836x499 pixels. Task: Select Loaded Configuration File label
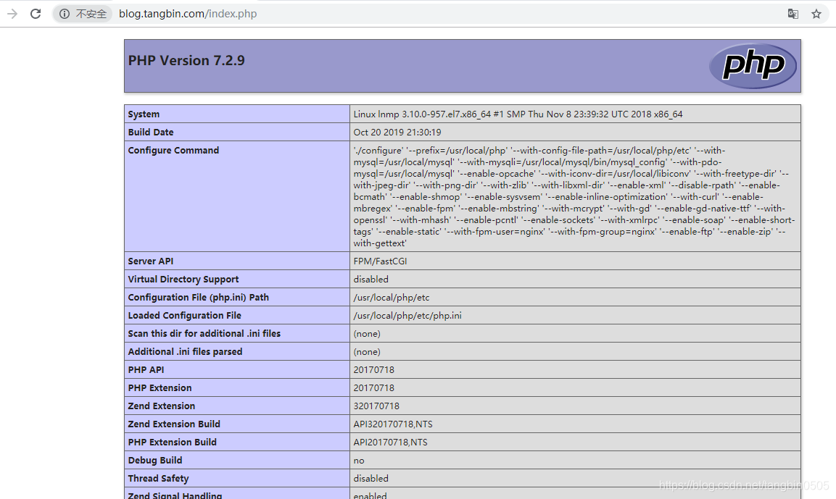pyautogui.click(x=184, y=315)
